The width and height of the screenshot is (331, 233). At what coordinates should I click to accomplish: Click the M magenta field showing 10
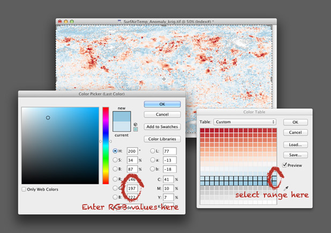169,188
